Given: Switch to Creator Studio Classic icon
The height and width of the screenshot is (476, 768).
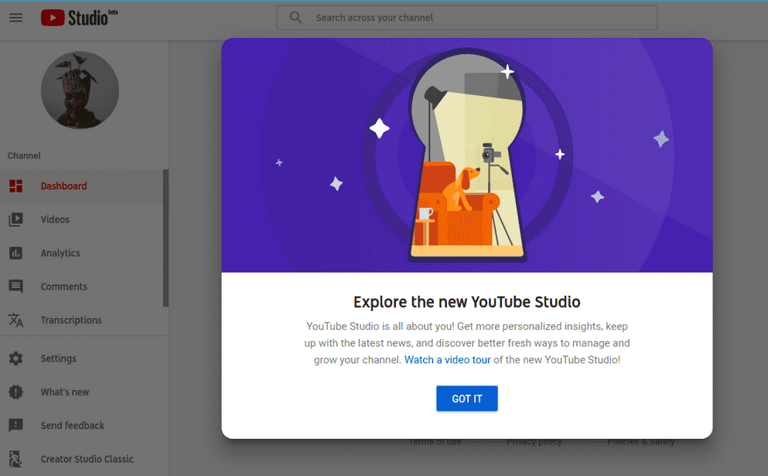Looking at the screenshot, I should 16,458.
